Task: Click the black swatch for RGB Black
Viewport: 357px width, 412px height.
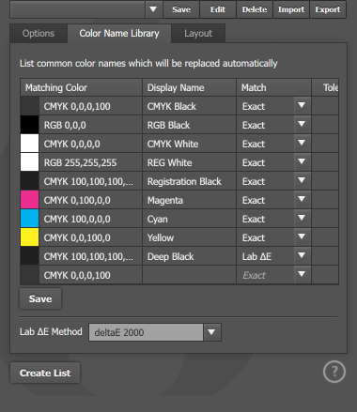Action: click(x=29, y=125)
